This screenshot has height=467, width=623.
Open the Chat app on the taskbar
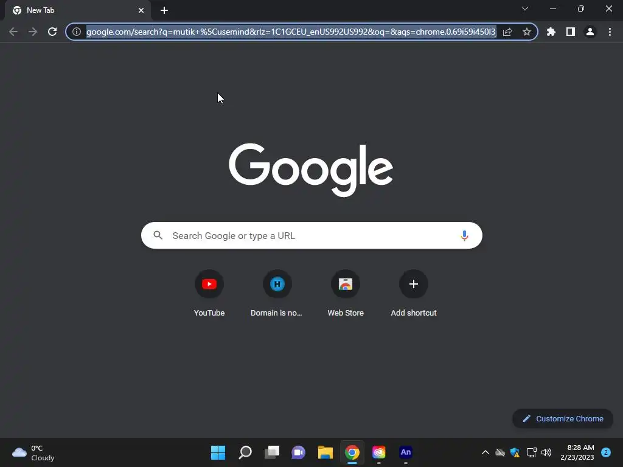[298, 452]
